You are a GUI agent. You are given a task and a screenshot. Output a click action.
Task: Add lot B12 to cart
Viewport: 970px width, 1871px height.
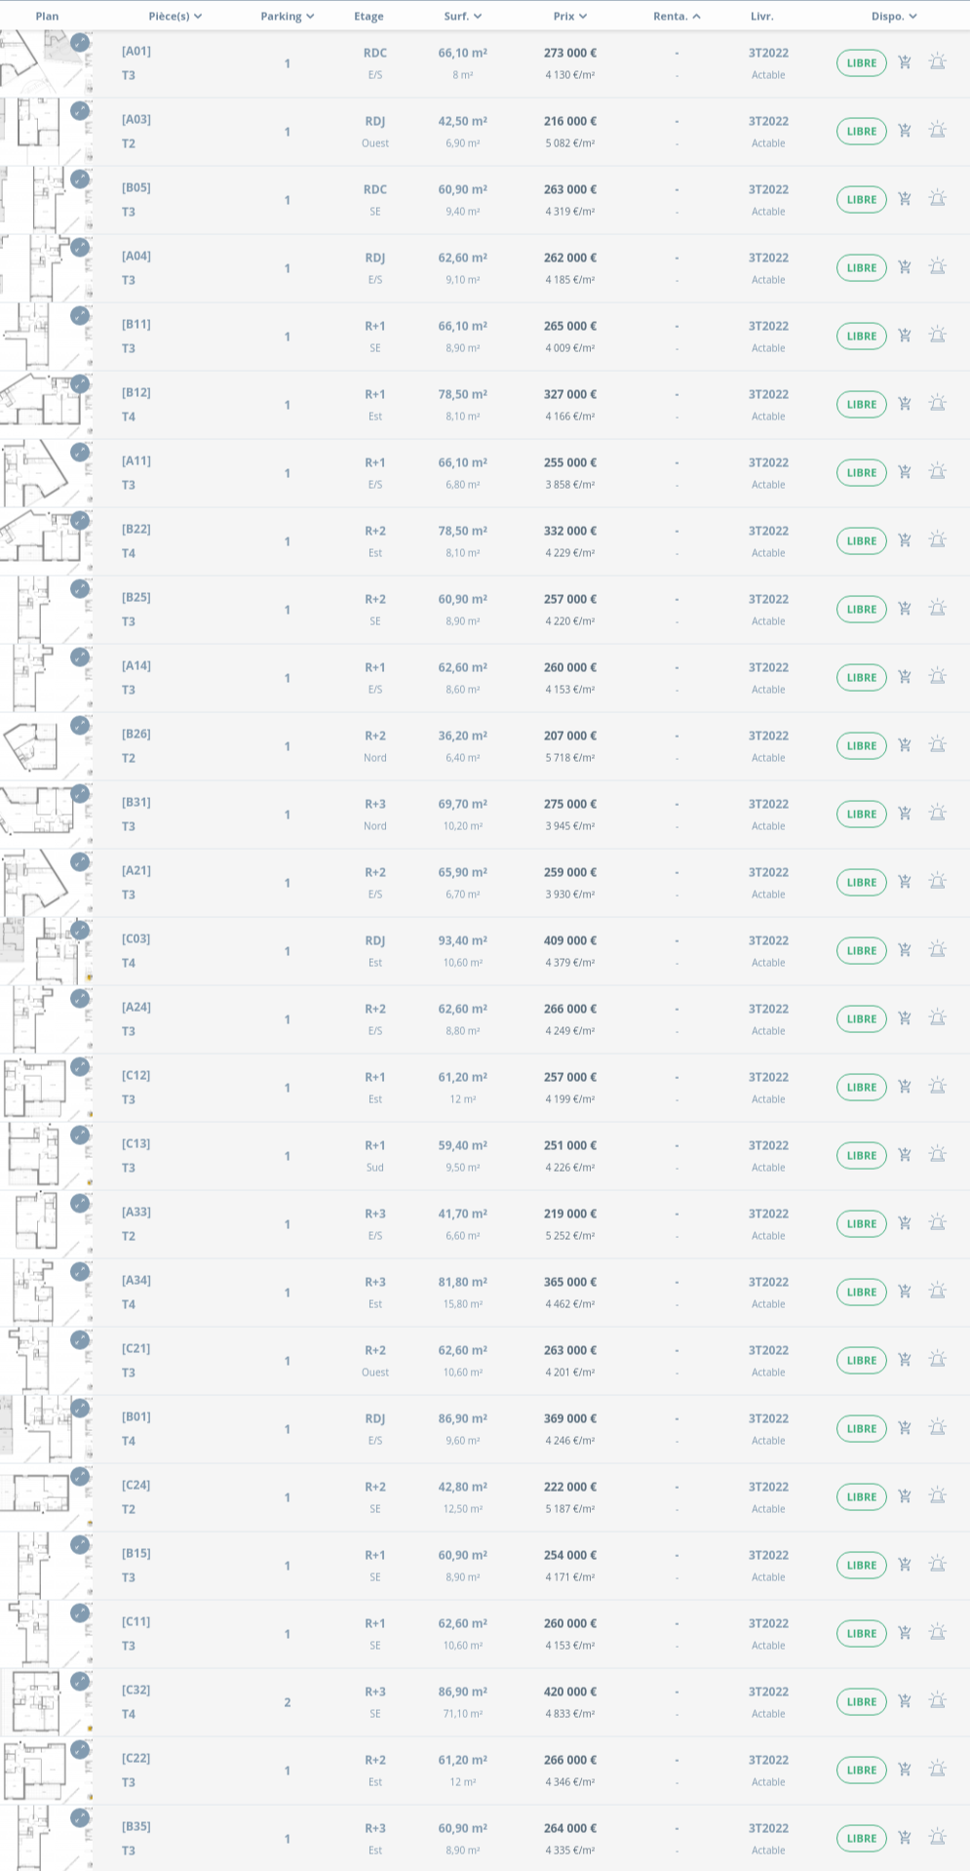tap(905, 404)
